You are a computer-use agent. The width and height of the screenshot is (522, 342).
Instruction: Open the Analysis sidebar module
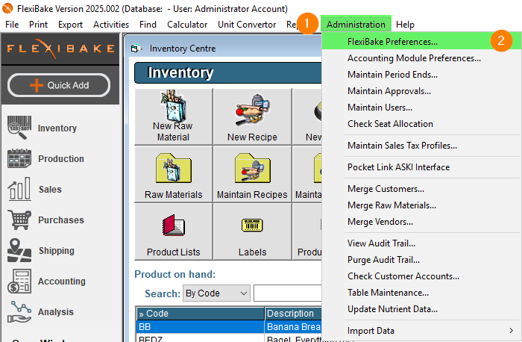[x=40, y=312]
